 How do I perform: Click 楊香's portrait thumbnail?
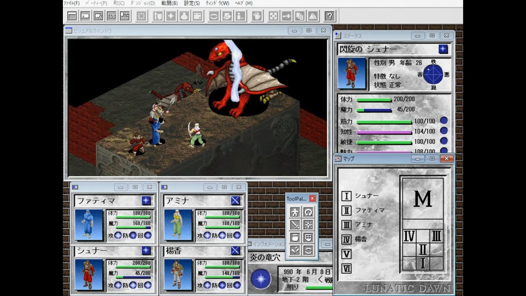(178, 275)
